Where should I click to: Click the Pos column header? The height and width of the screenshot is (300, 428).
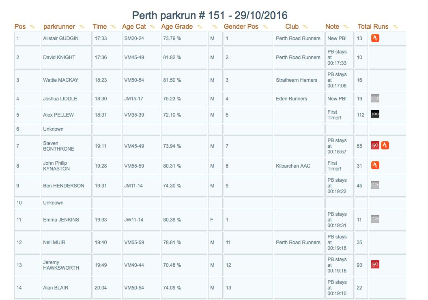point(20,26)
